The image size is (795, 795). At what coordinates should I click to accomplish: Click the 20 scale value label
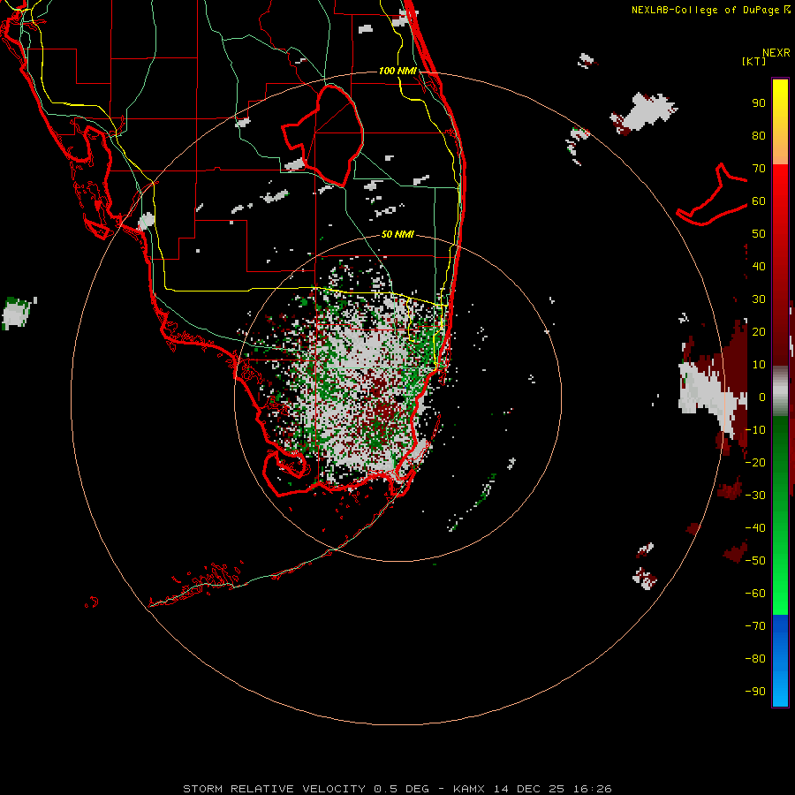pyautogui.click(x=759, y=332)
